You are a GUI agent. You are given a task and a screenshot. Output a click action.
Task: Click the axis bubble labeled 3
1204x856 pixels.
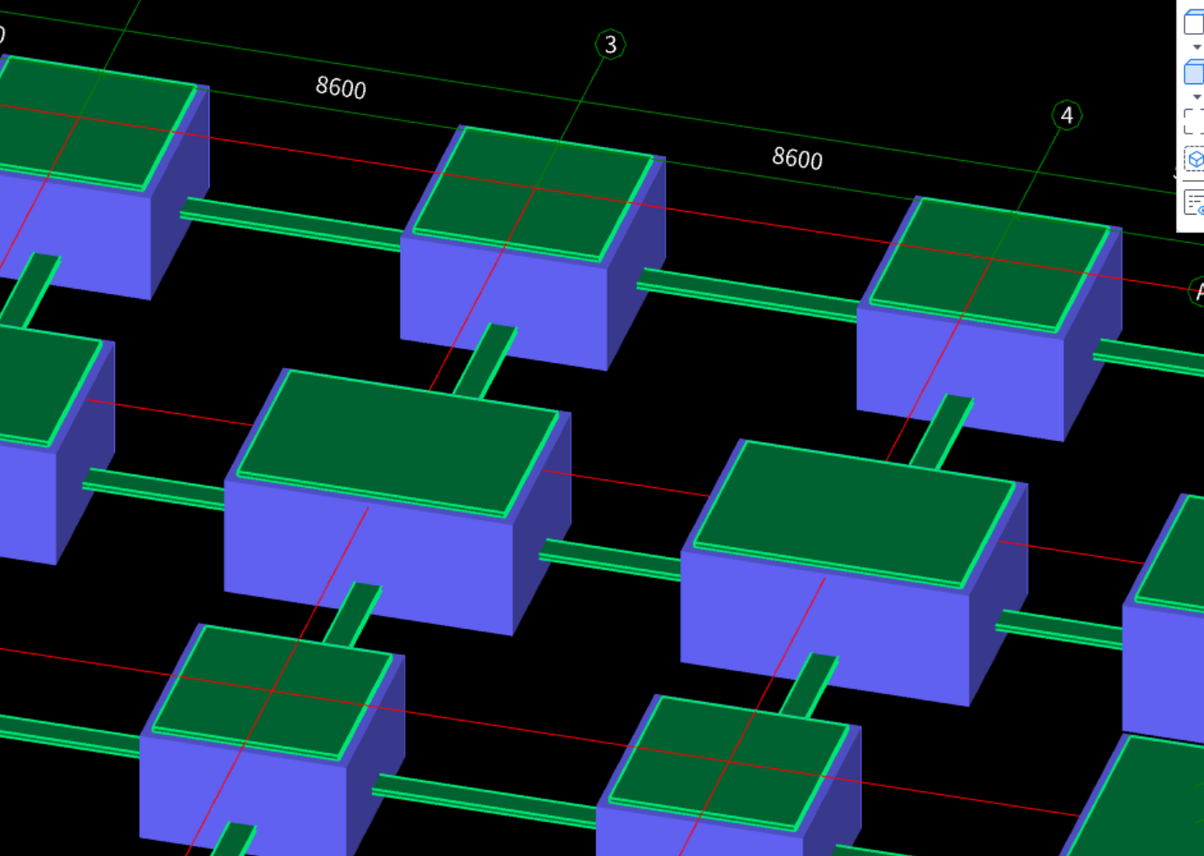[610, 44]
